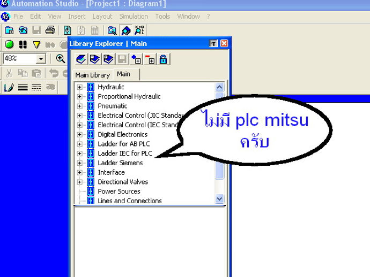Click the Library Explorer save floppy icon
Viewport: 370px width, 277px height.
[122, 59]
